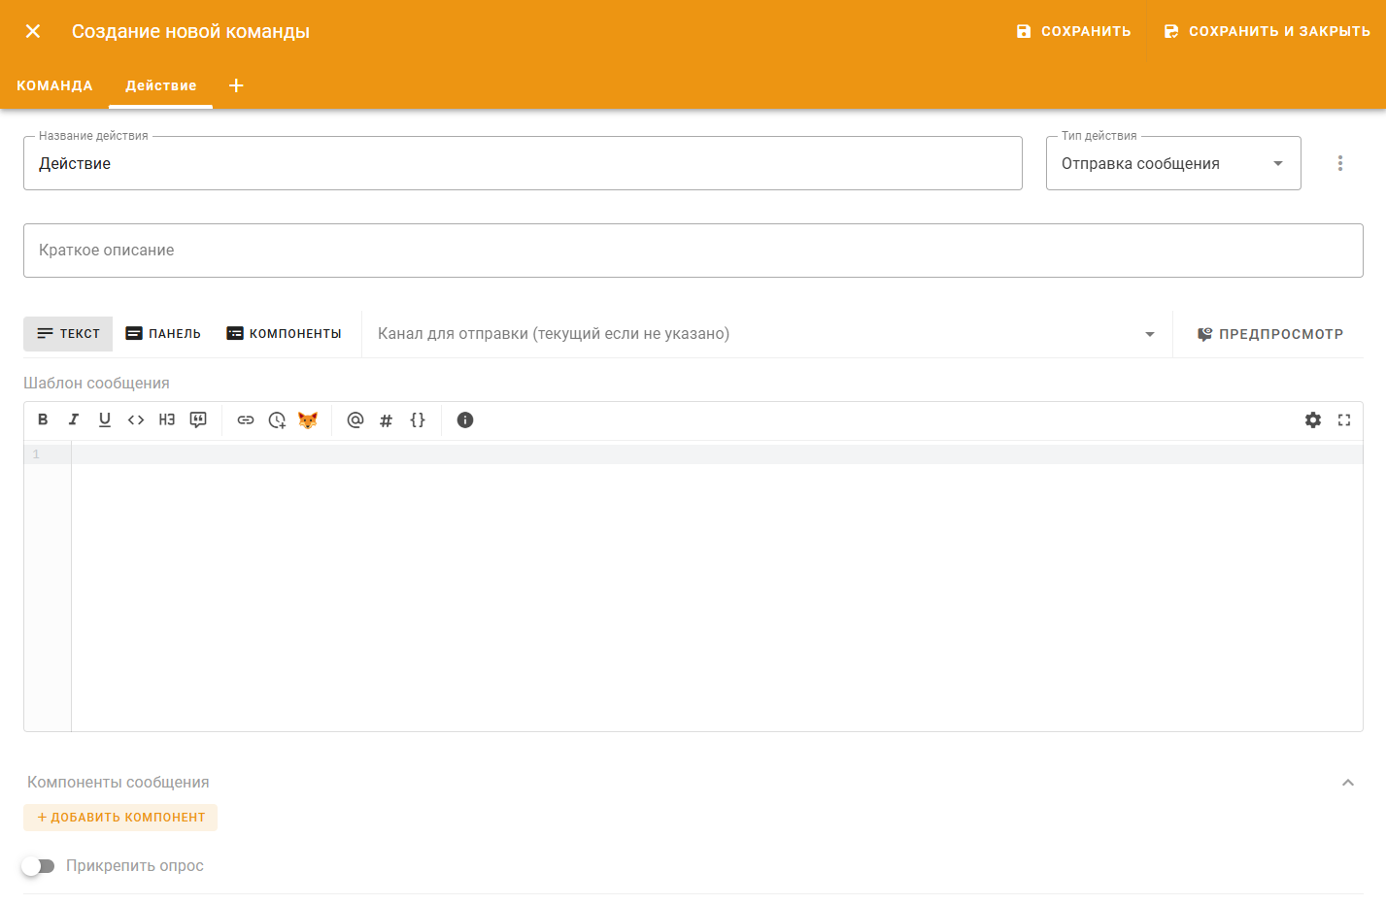Click '+ ДОБАВИТЬ КОМПОНЕНТ' button

click(x=120, y=818)
